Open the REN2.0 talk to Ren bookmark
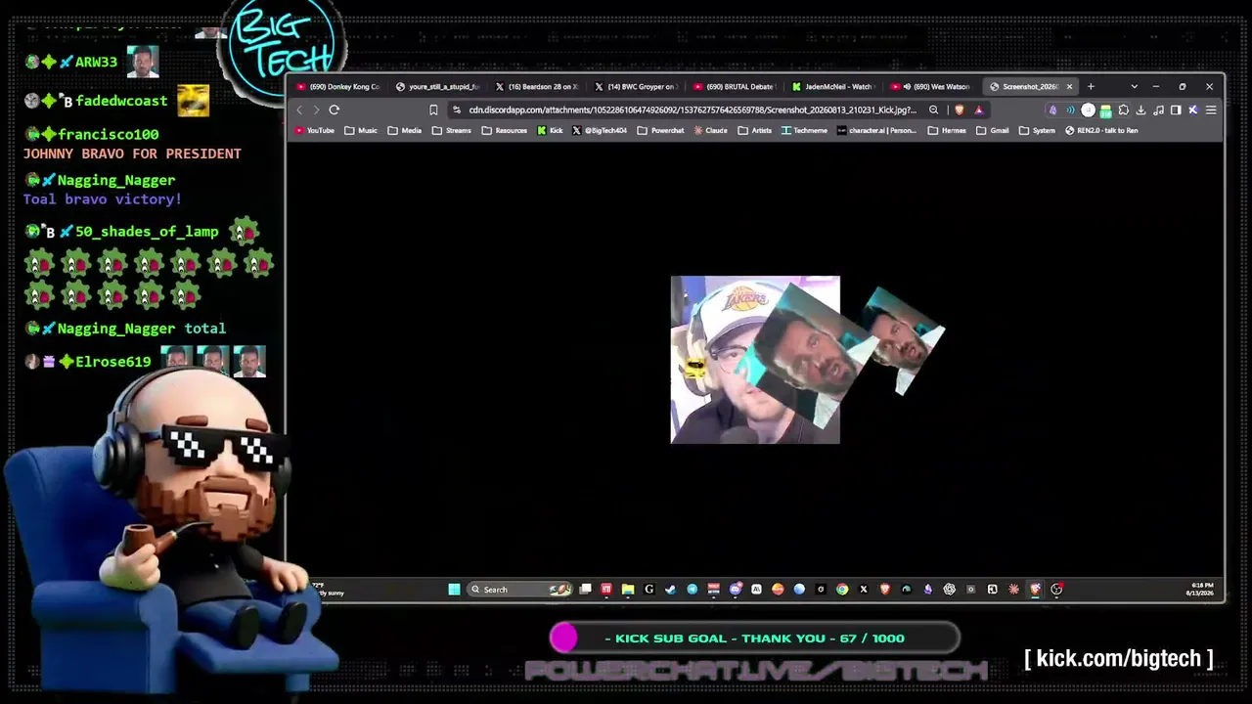The image size is (1252, 704). click(1101, 131)
